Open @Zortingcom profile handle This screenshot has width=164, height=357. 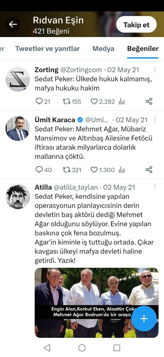(81, 70)
